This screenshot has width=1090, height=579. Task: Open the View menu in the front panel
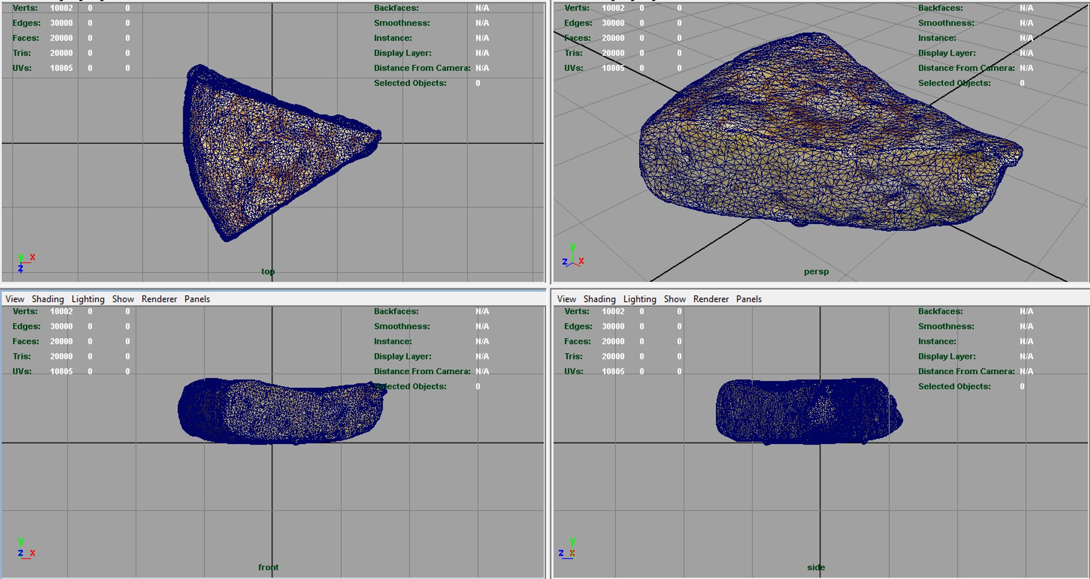coord(15,299)
